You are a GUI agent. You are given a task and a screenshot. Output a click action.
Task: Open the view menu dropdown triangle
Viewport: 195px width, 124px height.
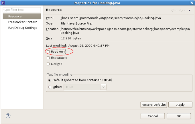pyautogui.click(x=189, y=11)
